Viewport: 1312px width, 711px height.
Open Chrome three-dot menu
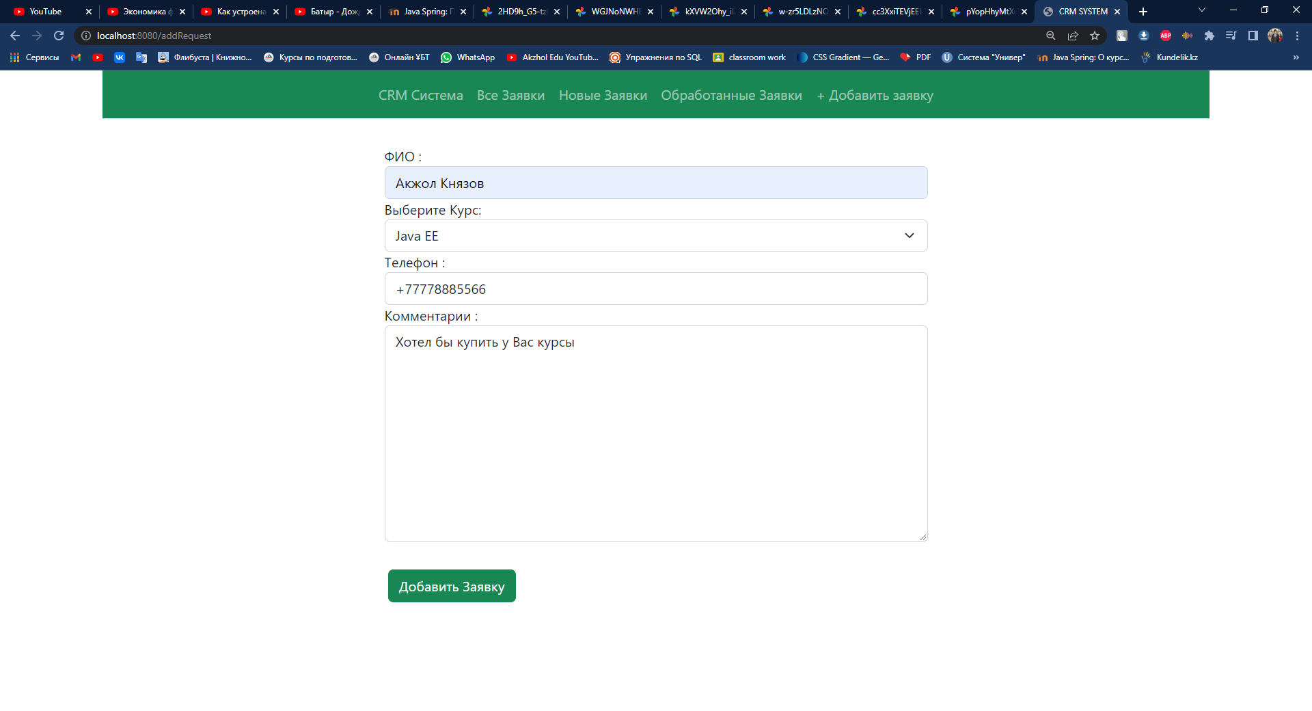(1297, 36)
